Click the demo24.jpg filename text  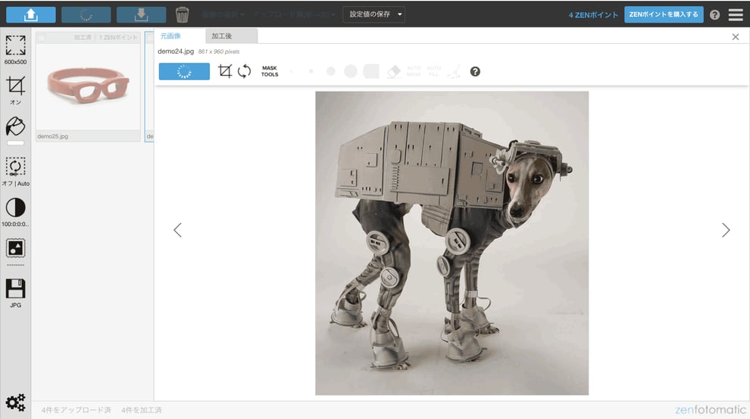176,51
